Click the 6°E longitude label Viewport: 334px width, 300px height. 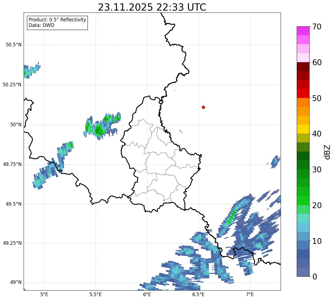pos(147,294)
